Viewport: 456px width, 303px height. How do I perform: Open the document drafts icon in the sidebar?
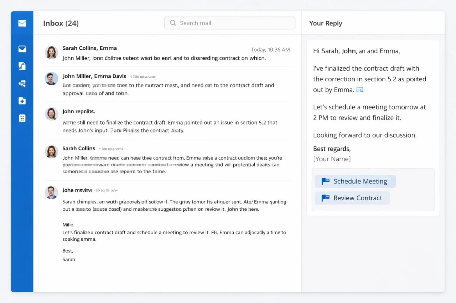22,66
